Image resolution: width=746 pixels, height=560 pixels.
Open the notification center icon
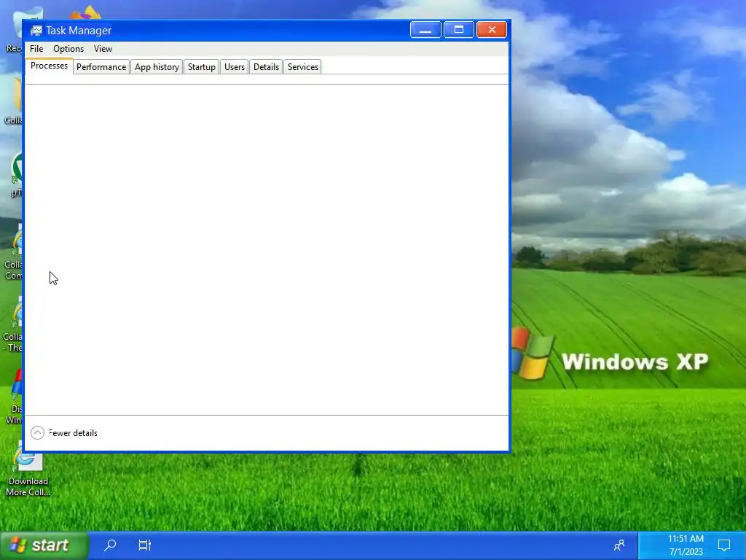click(724, 545)
